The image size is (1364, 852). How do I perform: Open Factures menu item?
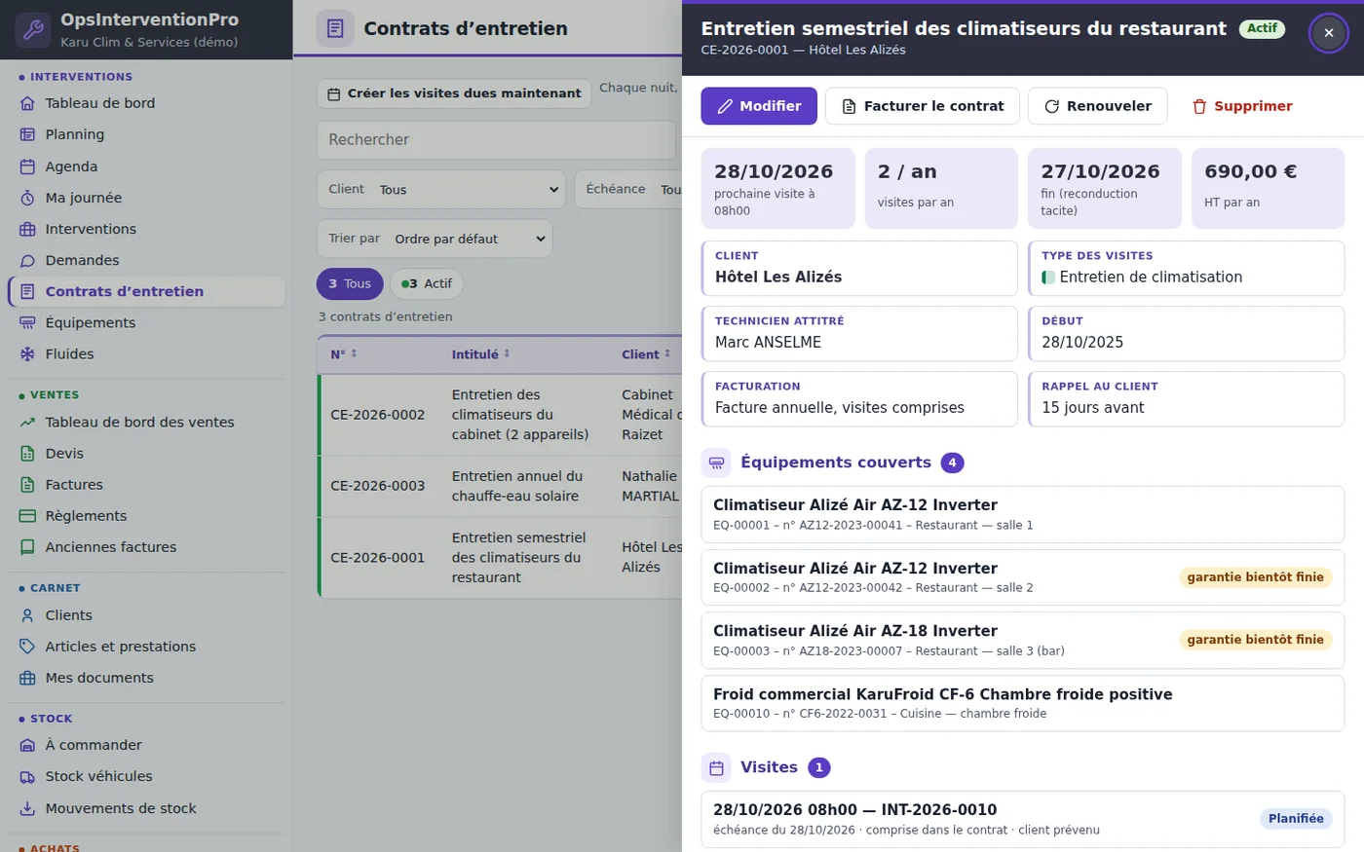tap(146, 484)
